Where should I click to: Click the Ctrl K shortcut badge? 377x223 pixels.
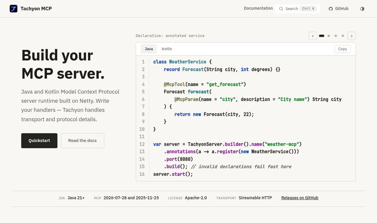point(308,9)
